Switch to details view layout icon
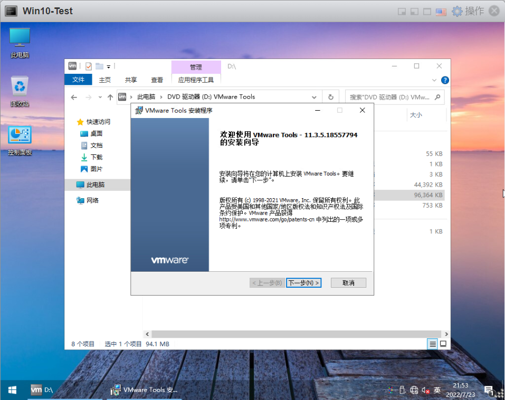 [x=433, y=344]
